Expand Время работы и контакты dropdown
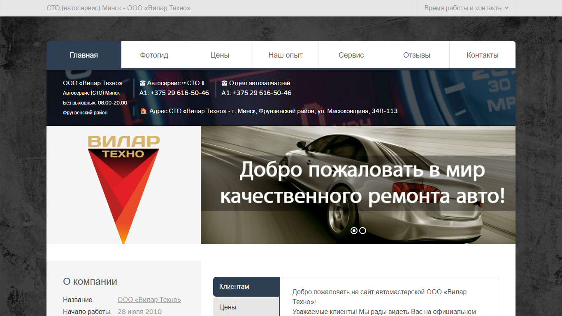Viewport: 562px width, 316px height. tap(467, 8)
